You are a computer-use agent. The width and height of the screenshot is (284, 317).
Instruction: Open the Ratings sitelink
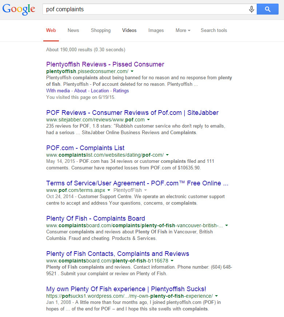click(121, 91)
